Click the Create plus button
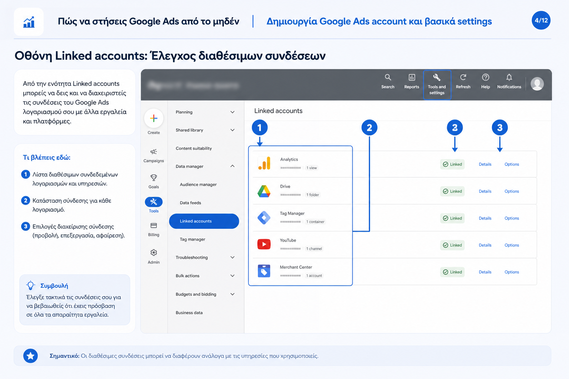This screenshot has height=379, width=569. pos(154,118)
